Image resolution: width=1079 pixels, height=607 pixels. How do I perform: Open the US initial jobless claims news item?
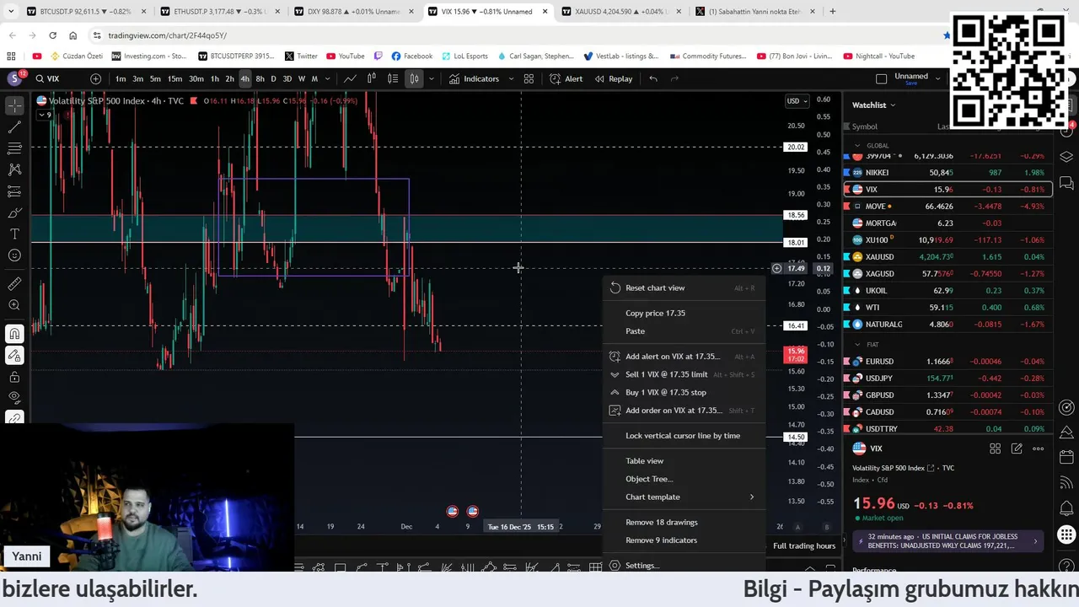click(x=948, y=540)
